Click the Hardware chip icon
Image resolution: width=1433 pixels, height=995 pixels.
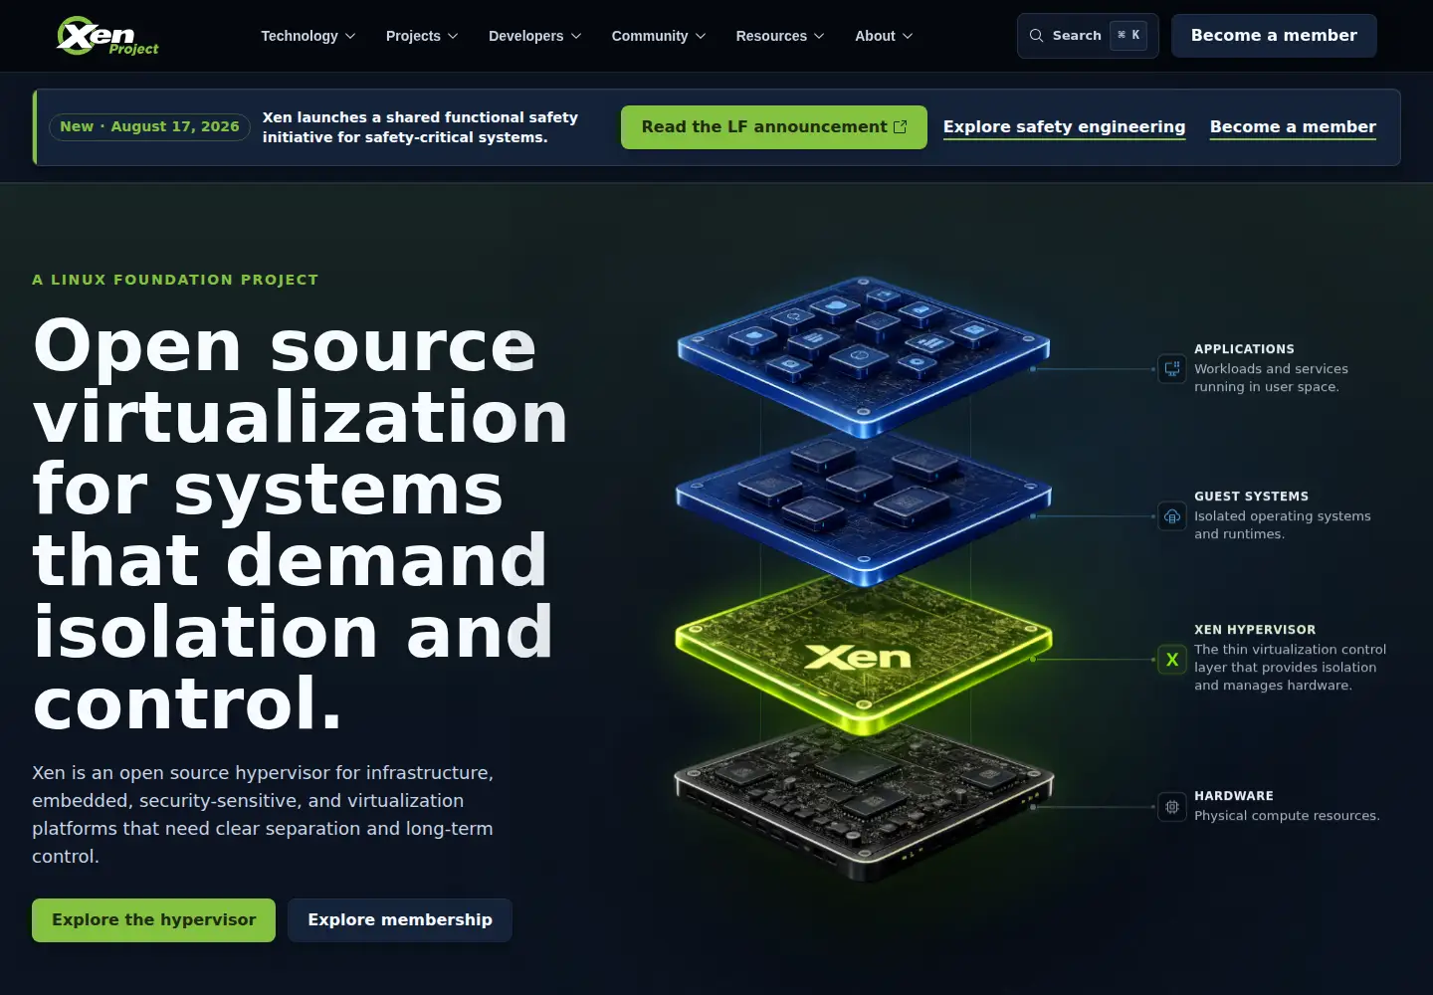[1172, 807]
